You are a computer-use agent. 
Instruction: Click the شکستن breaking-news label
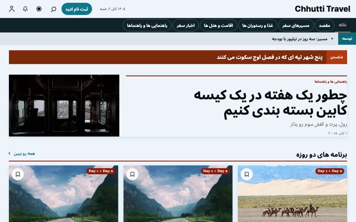[x=337, y=57]
